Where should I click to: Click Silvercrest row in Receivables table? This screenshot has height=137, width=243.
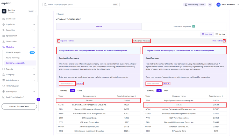[x=98, y=105]
